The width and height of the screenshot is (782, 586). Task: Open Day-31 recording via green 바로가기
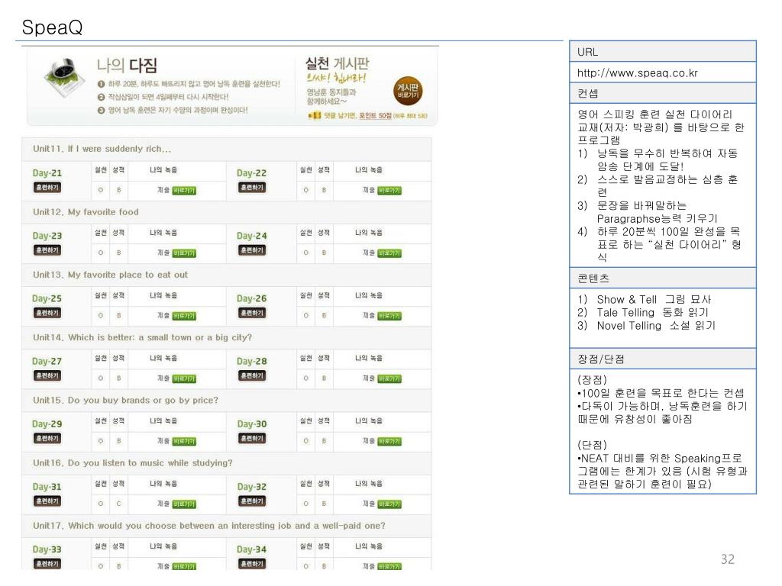click(184, 505)
